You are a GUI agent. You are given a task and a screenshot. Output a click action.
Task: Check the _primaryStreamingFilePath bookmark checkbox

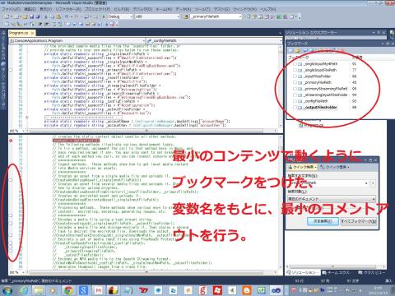pos(295,89)
